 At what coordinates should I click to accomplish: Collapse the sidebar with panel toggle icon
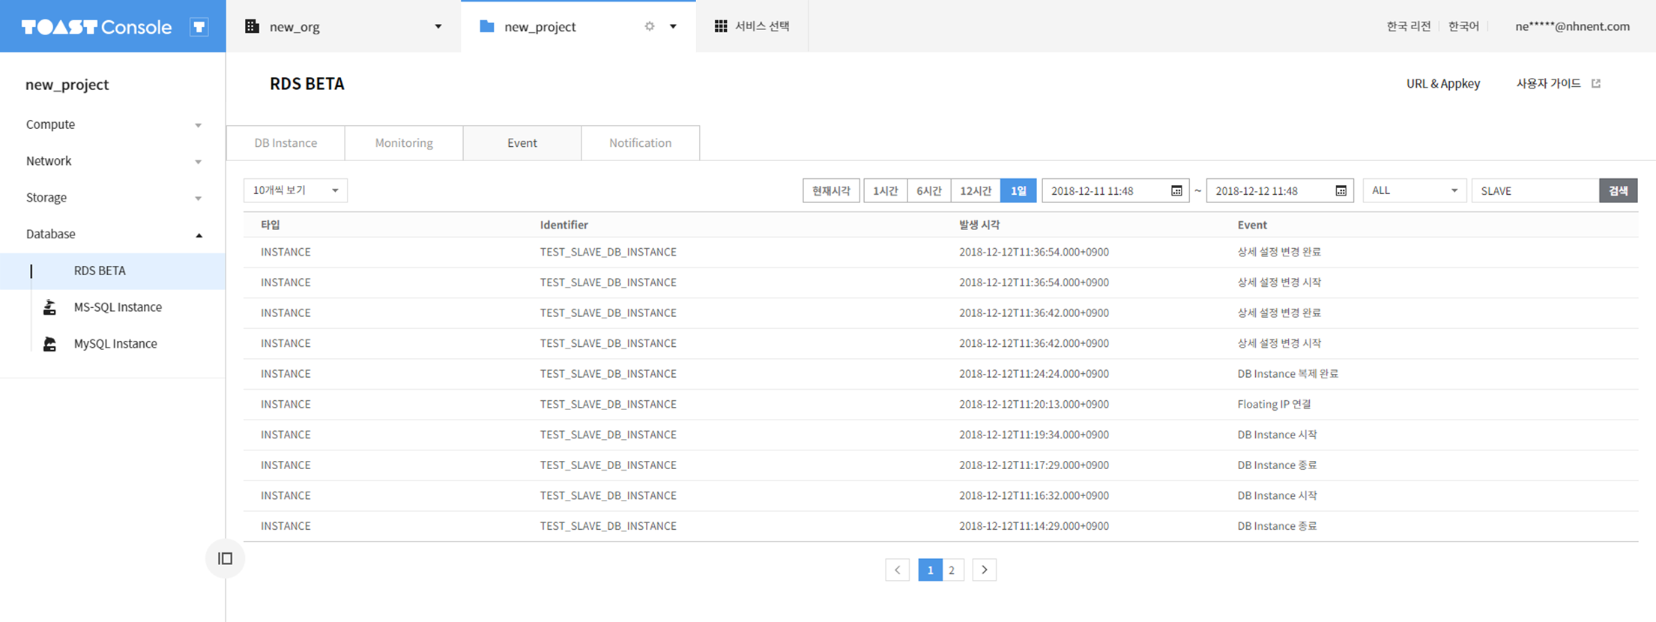point(225,558)
